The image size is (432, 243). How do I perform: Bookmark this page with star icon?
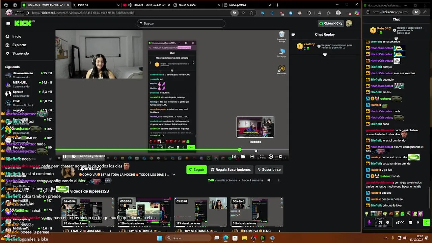[x=251, y=13]
